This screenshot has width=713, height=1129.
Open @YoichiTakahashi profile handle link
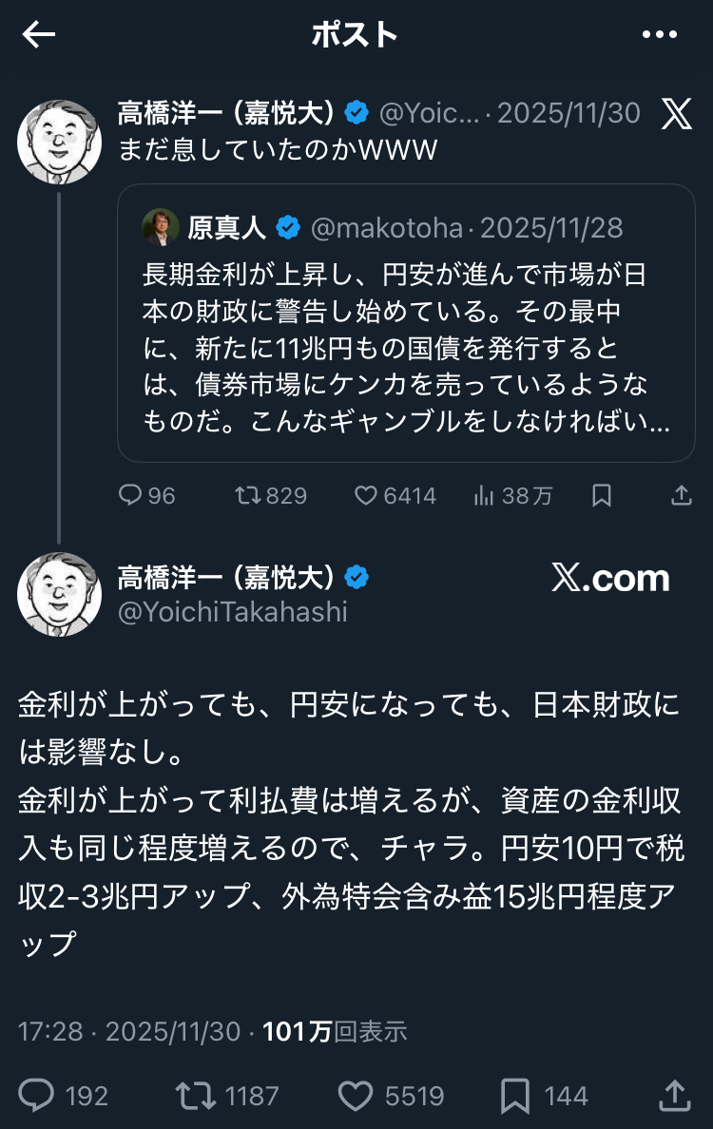[x=232, y=613]
